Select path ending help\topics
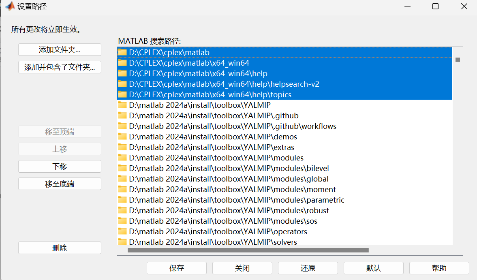The width and height of the screenshot is (477, 280). 285,94
